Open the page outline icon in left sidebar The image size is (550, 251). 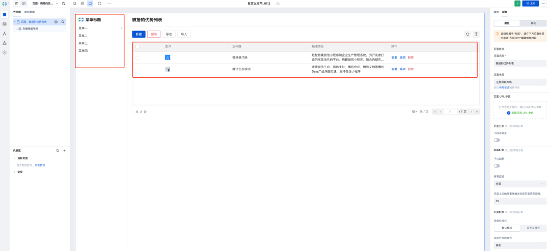(5, 15)
